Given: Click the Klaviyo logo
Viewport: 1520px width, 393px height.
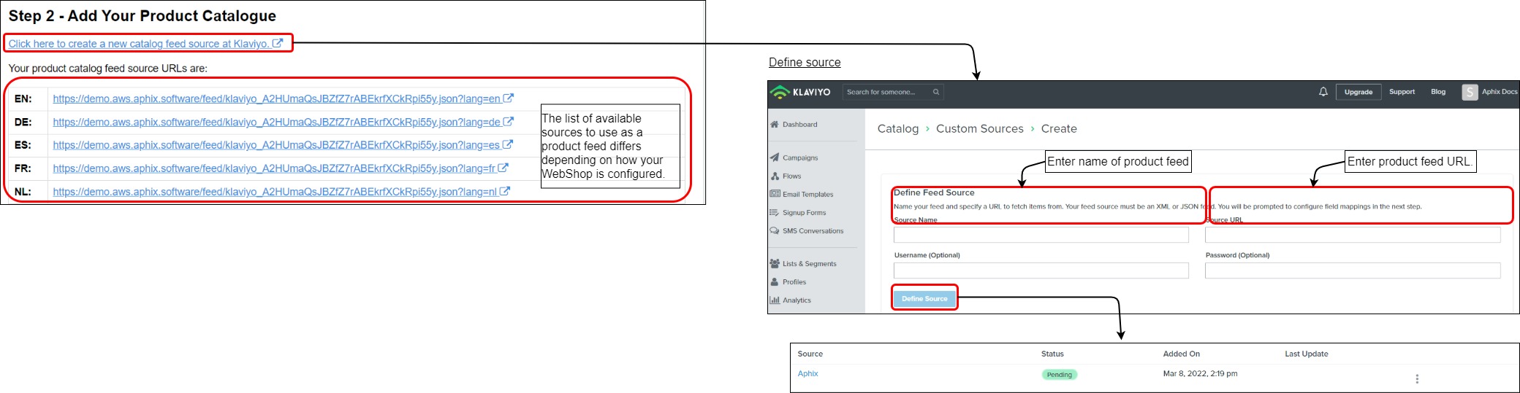Looking at the screenshot, I should click(801, 92).
